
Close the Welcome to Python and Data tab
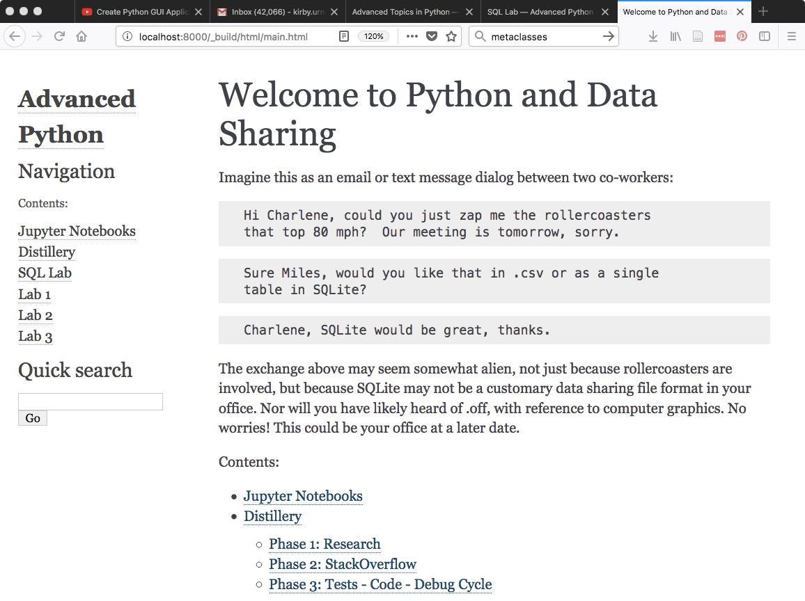[x=740, y=12]
